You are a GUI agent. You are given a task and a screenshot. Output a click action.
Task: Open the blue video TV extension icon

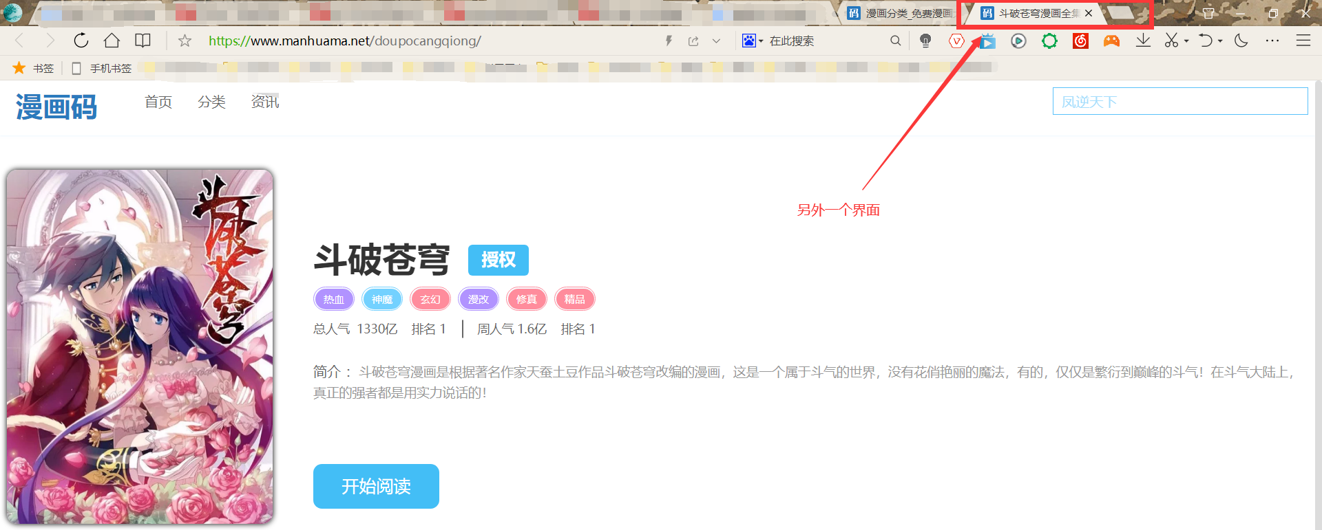point(987,41)
